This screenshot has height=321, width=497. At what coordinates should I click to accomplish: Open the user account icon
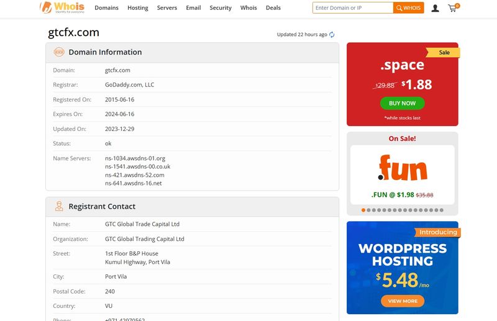click(x=435, y=8)
